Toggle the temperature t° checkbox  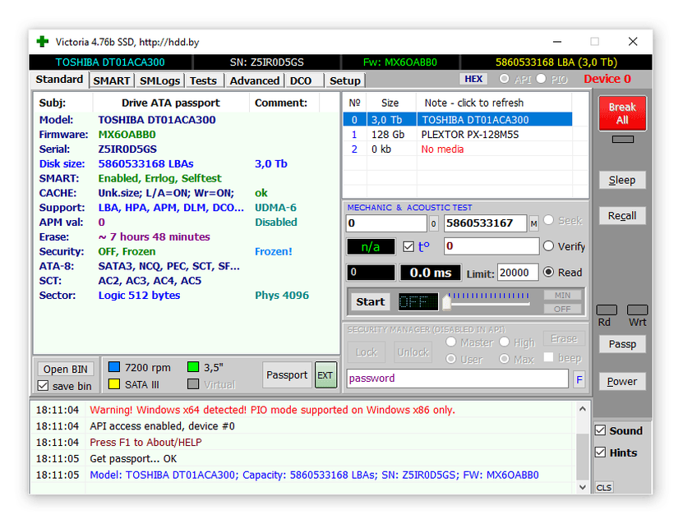[x=408, y=246]
